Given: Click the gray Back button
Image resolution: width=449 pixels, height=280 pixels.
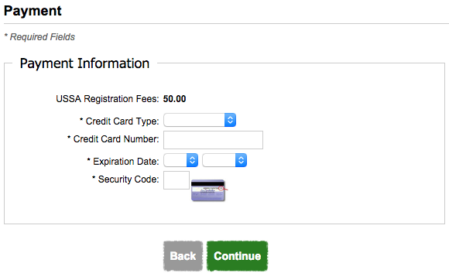Looking at the screenshot, I should pos(183,256).
